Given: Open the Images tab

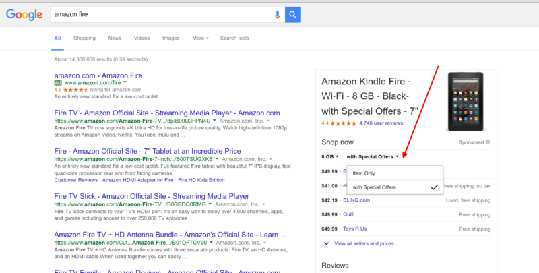Looking at the screenshot, I should (171, 38).
